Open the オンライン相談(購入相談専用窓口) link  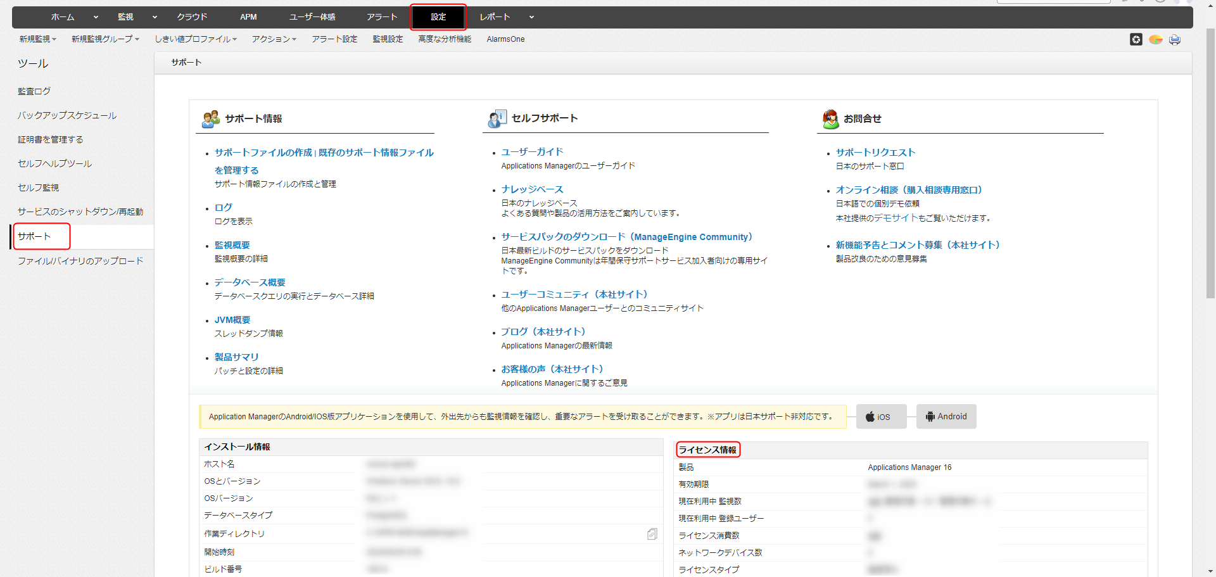pos(909,190)
